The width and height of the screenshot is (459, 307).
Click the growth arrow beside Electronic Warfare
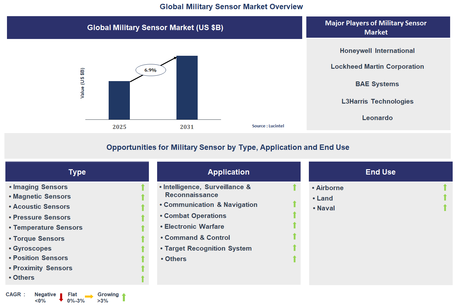(294, 226)
